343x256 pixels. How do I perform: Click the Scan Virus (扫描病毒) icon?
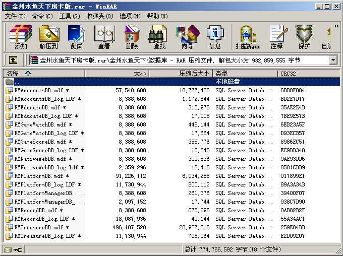(248, 36)
